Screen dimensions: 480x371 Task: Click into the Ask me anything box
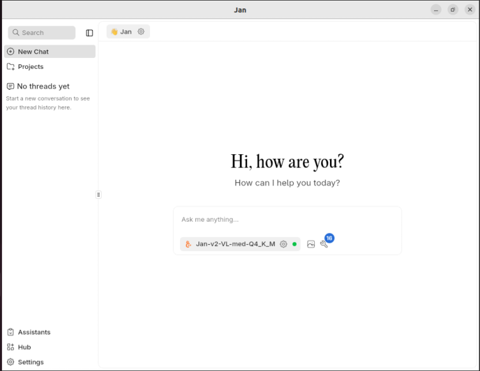(x=287, y=219)
